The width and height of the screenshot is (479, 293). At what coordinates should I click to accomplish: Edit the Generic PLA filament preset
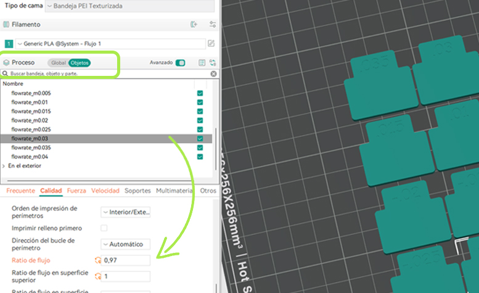(211, 43)
